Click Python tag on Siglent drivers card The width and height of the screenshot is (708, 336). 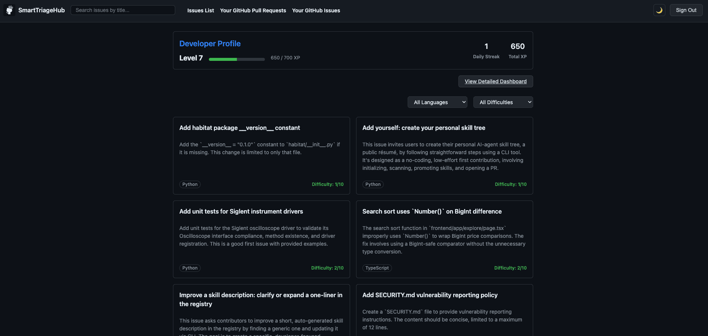coord(190,268)
